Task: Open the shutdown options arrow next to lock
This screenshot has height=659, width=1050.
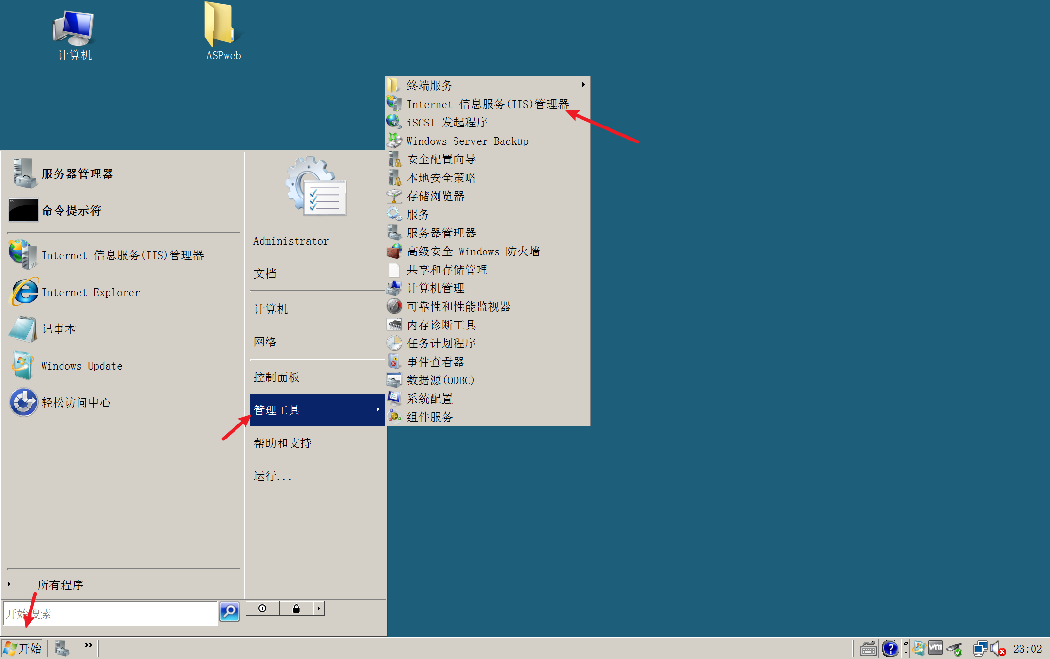Action: pyautogui.click(x=318, y=609)
